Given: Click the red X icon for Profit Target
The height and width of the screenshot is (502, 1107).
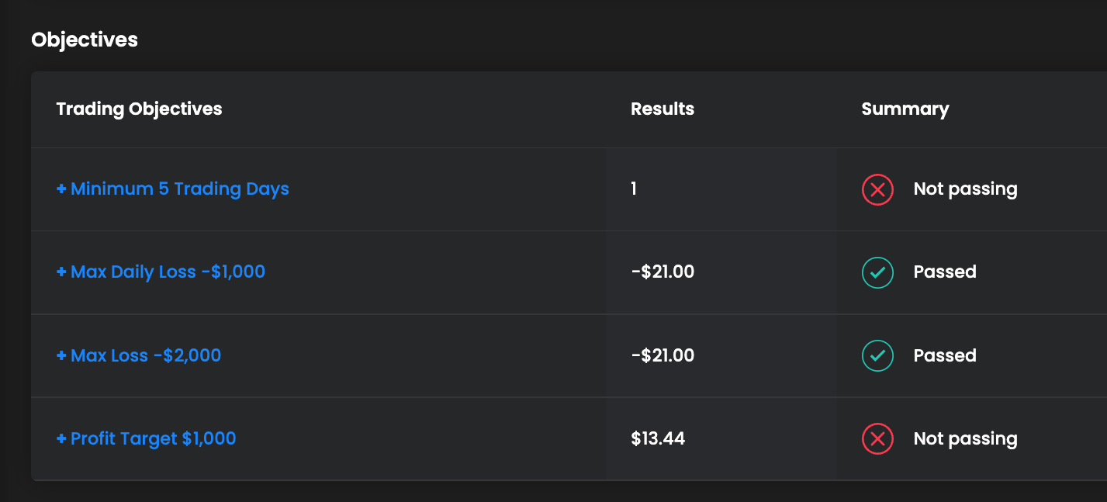Looking at the screenshot, I should (x=877, y=439).
